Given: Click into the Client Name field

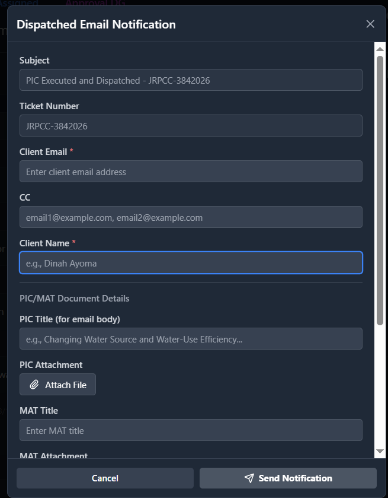Looking at the screenshot, I should point(191,263).
